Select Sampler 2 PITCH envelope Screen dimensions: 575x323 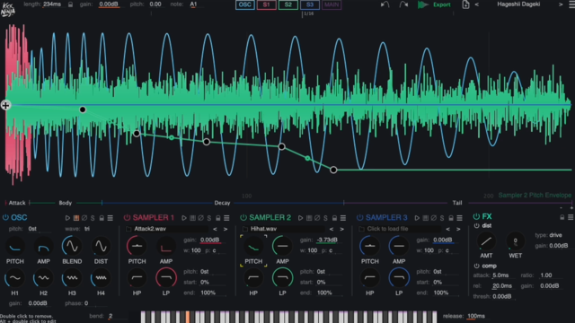click(253, 247)
